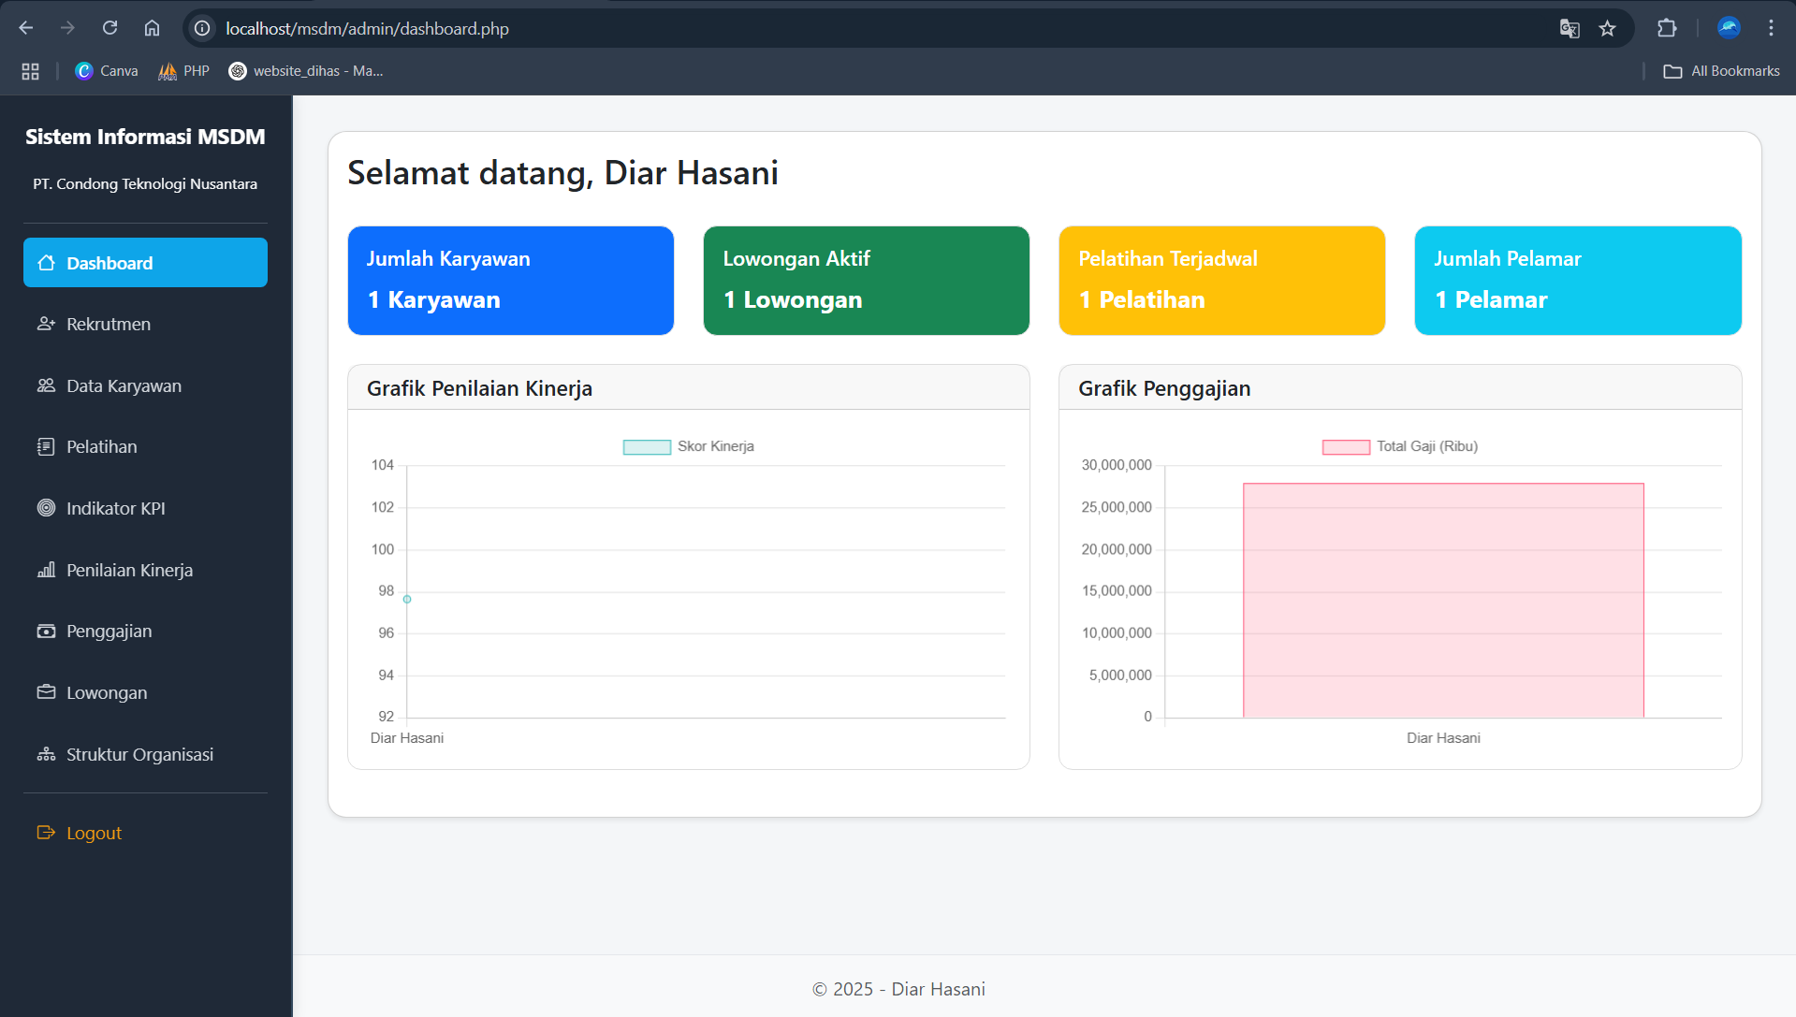The image size is (1796, 1017).
Task: Click the Struktur Organisasi diagram icon
Action: 46,754
